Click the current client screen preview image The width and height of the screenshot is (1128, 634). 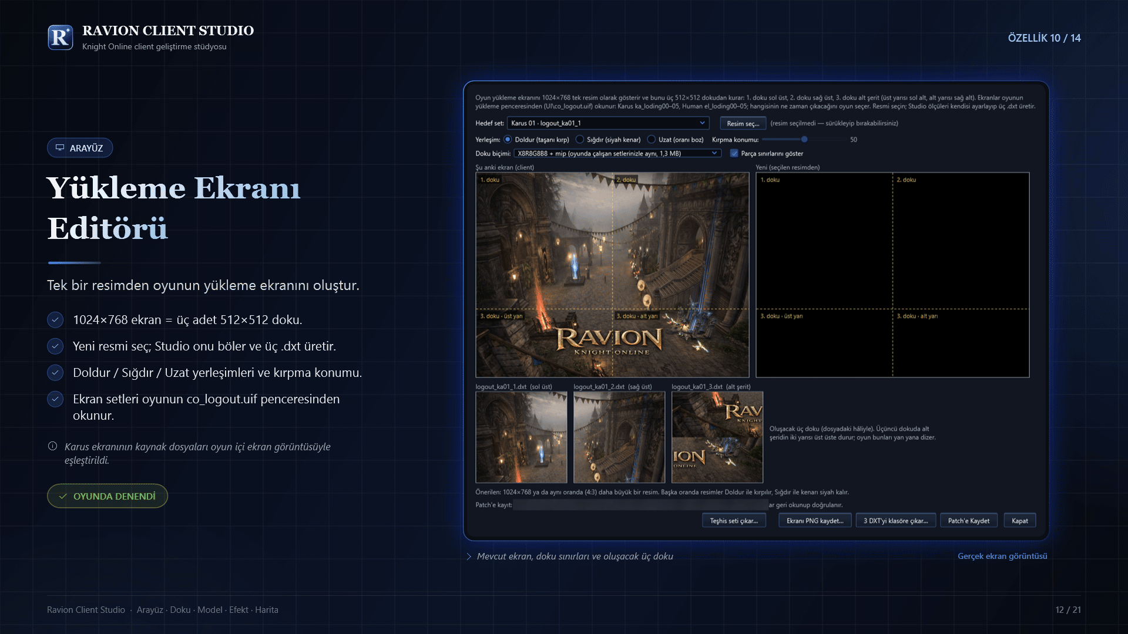612,275
